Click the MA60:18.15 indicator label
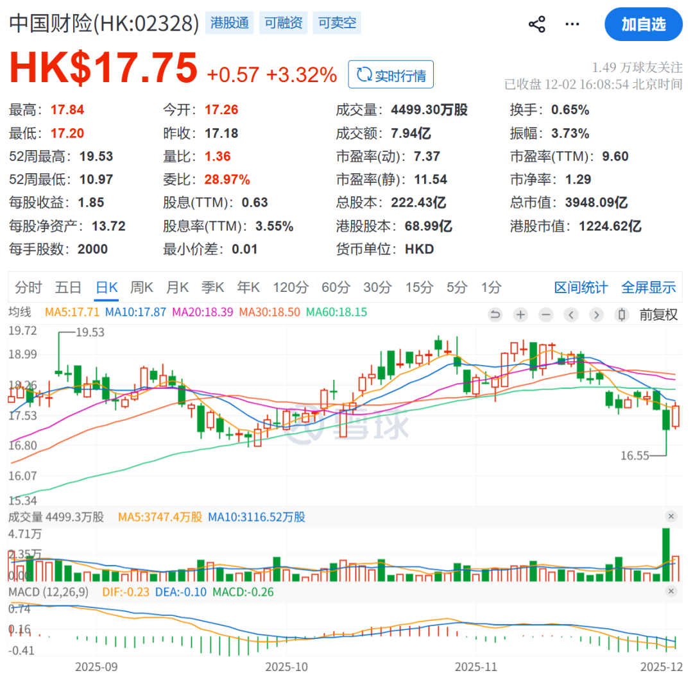Viewport: 693px width, 680px height. click(336, 312)
